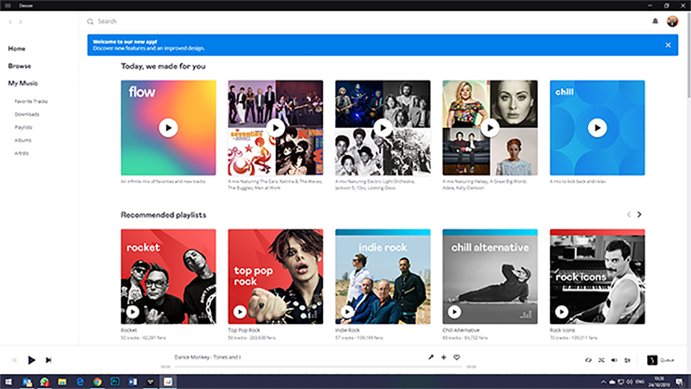Play the Flow mix
Screen dimensions: 691x389
coord(168,127)
